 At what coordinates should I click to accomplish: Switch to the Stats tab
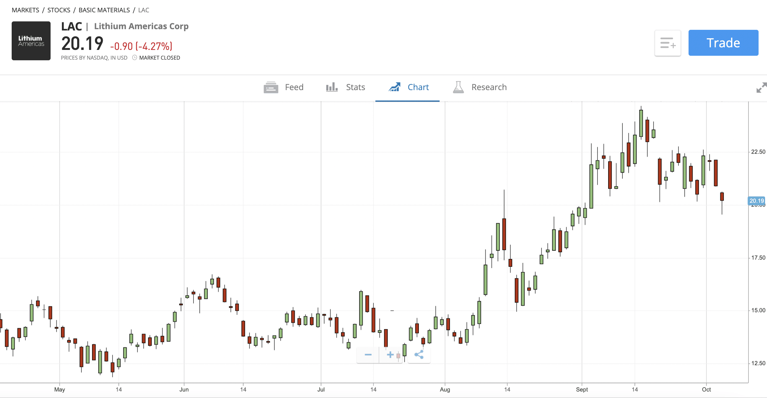[x=345, y=87]
